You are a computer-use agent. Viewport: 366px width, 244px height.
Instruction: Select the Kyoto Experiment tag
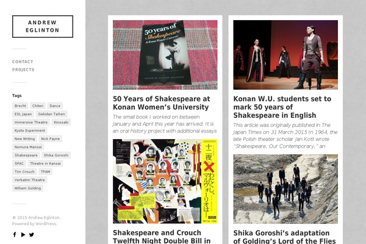coord(30,131)
